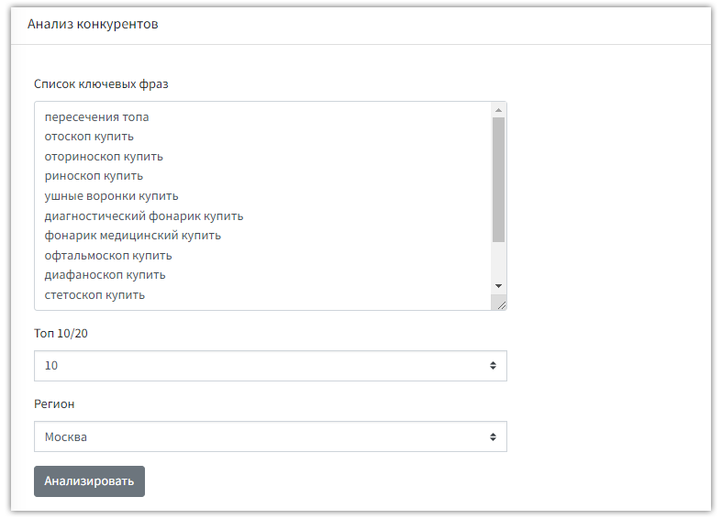The width and height of the screenshot is (722, 519).
Task: Click on "диагностический фонарик купить" phrase
Action: (143, 216)
